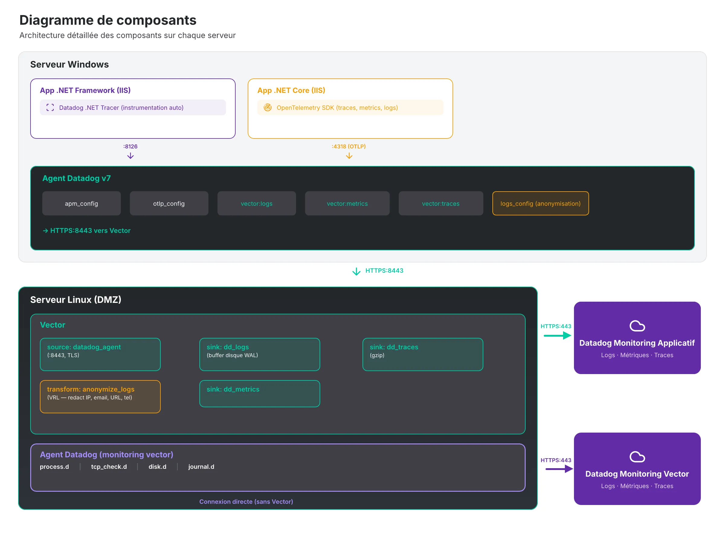The image size is (725, 543).
Task: Click the :8126 downward arrow
Action: 130,156
